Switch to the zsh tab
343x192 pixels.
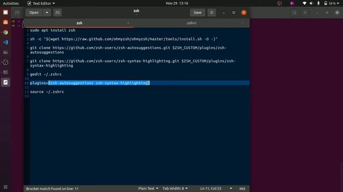tap(79, 23)
